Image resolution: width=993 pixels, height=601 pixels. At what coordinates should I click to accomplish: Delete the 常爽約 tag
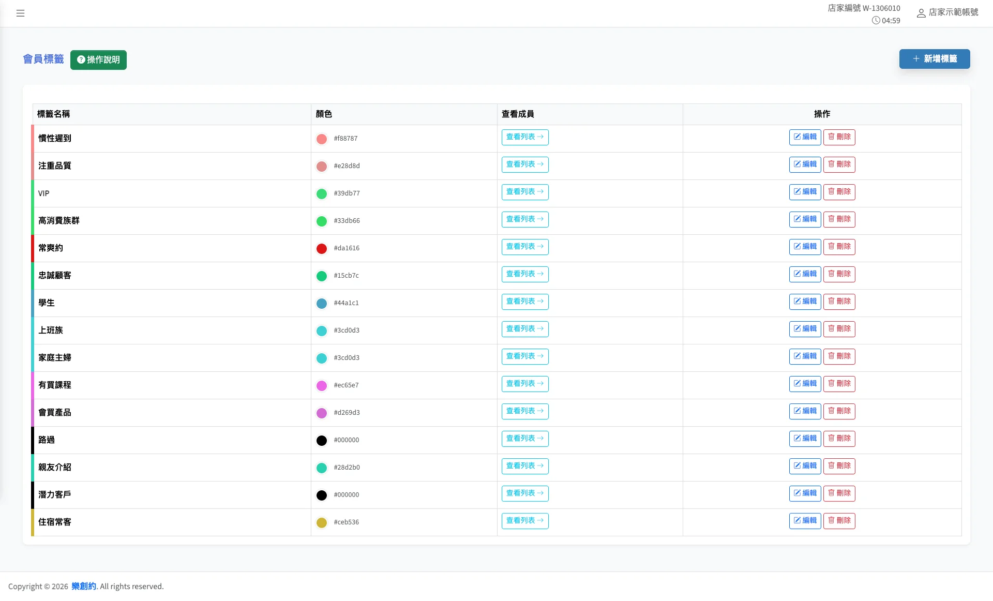[x=839, y=247]
